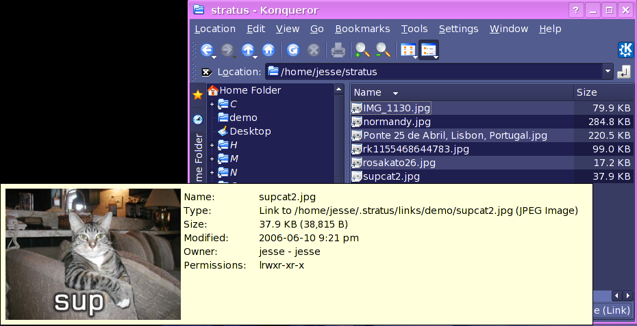
Task: Open the Icon View mode dropdown arrow
Action: [415, 57]
